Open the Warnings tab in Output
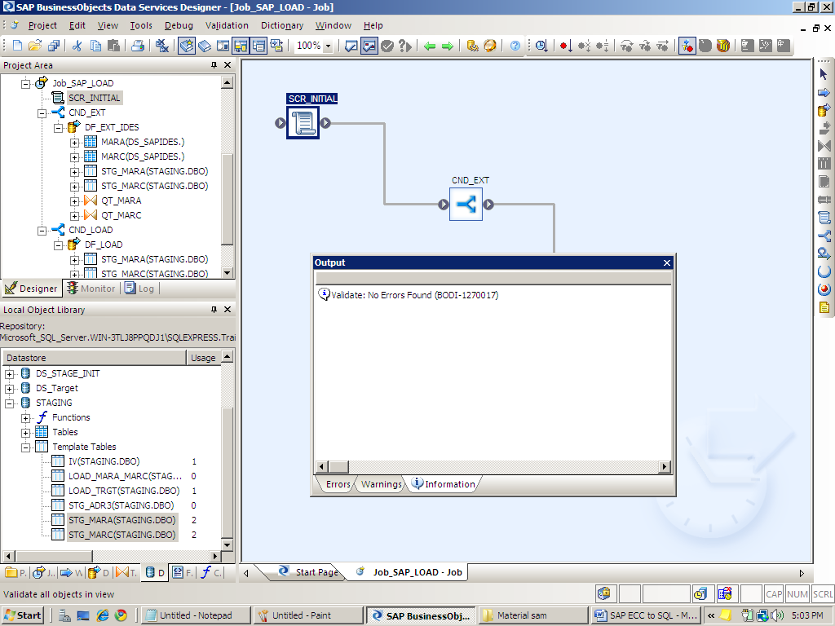835x626 pixels. tap(382, 484)
